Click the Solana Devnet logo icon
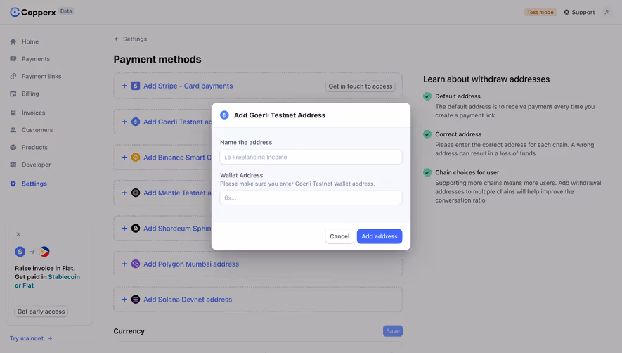 [136, 300]
